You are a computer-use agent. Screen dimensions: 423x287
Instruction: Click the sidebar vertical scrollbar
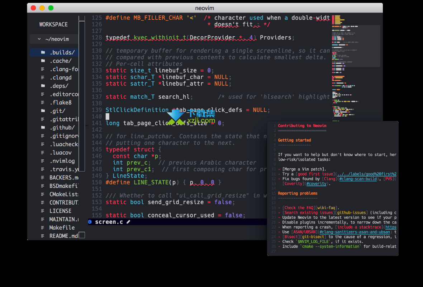click(x=82, y=96)
